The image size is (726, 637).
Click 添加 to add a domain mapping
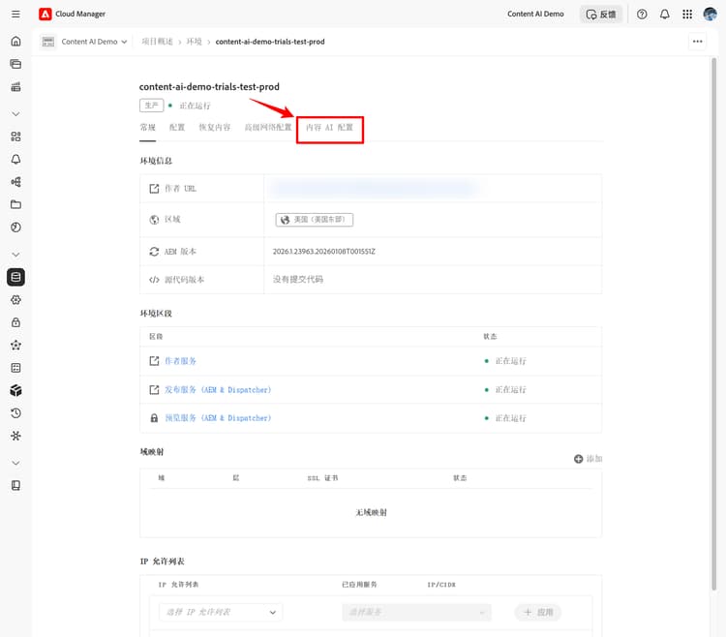pyautogui.click(x=588, y=459)
